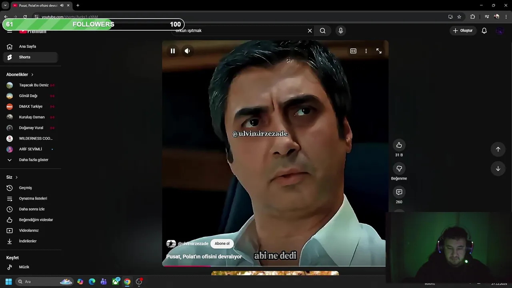512x288 pixels.
Task: Open Shorts in the sidebar
Action: 30,57
